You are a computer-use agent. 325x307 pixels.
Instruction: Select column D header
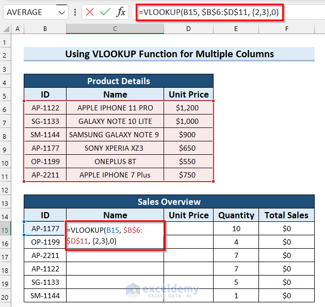(188, 29)
